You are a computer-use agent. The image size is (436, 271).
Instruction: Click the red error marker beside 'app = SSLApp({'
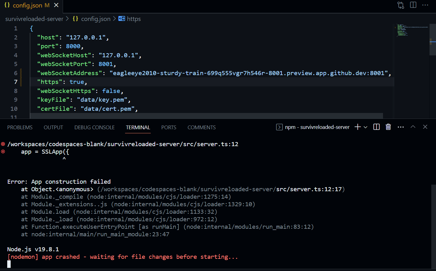[x=3, y=151]
